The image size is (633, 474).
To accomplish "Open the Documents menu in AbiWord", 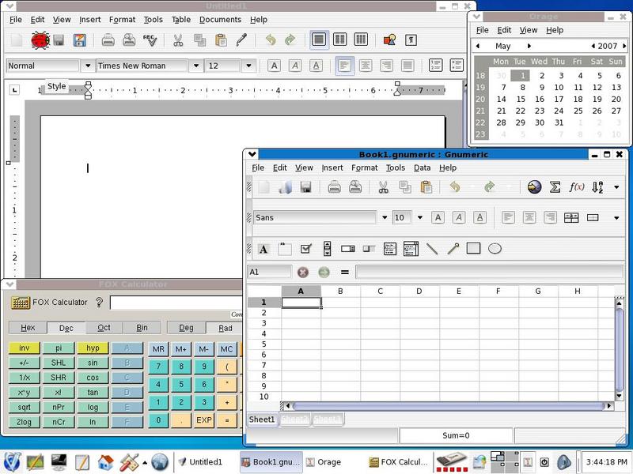I will pyautogui.click(x=220, y=20).
